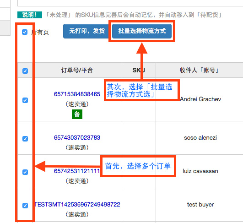The height and width of the screenshot is (223, 243).
Task: Select recipient luiz cavassan
Action: [x=200, y=171]
